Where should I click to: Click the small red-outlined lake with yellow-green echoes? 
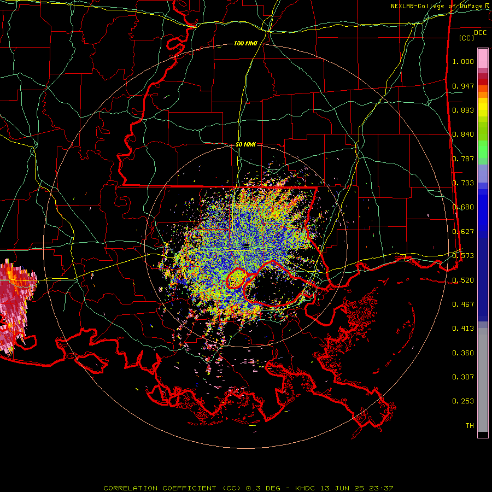236,278
